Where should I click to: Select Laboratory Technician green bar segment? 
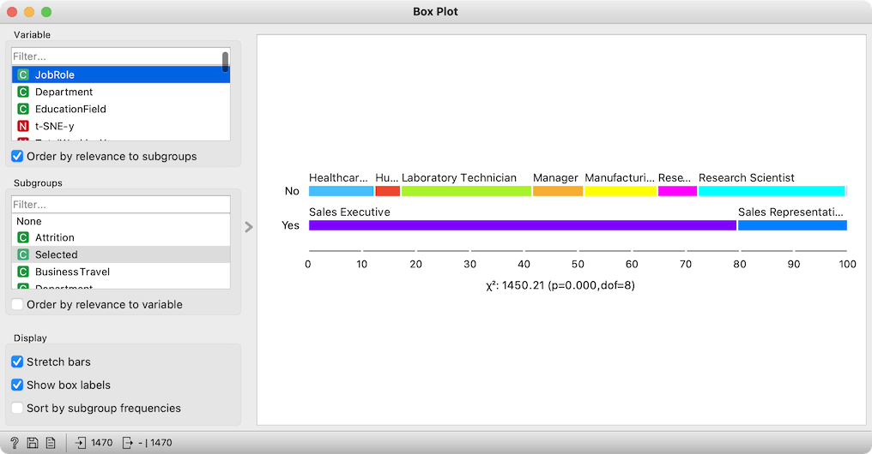click(466, 191)
